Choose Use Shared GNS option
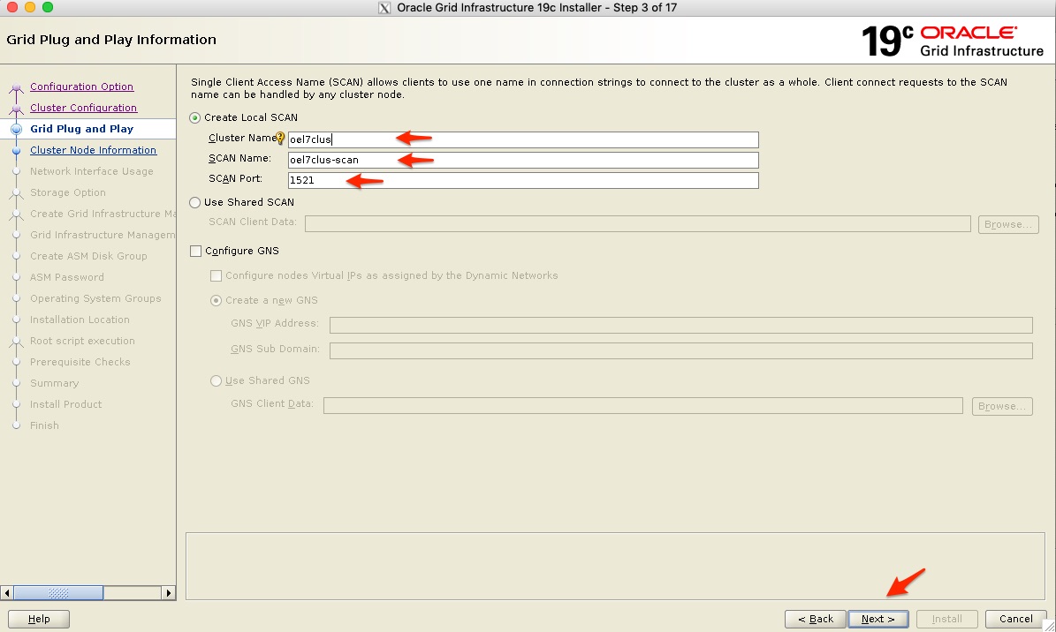The image size is (1056, 632). pyautogui.click(x=217, y=381)
